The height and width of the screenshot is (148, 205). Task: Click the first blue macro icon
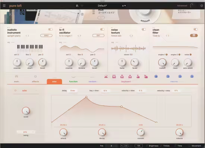point(156,76)
